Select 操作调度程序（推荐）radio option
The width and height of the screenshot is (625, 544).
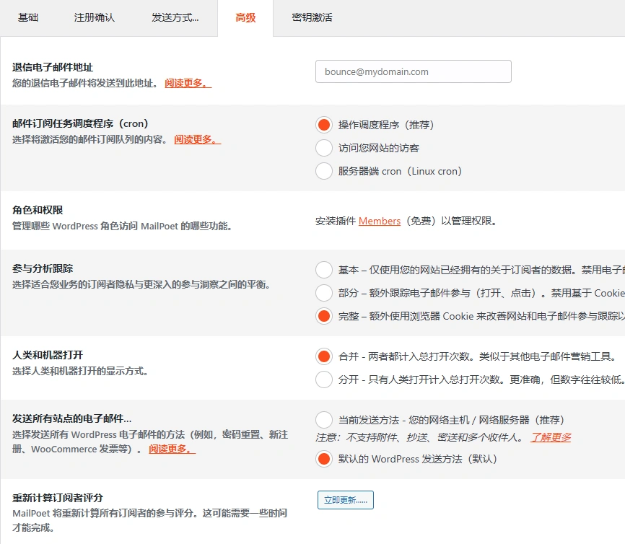click(x=323, y=124)
